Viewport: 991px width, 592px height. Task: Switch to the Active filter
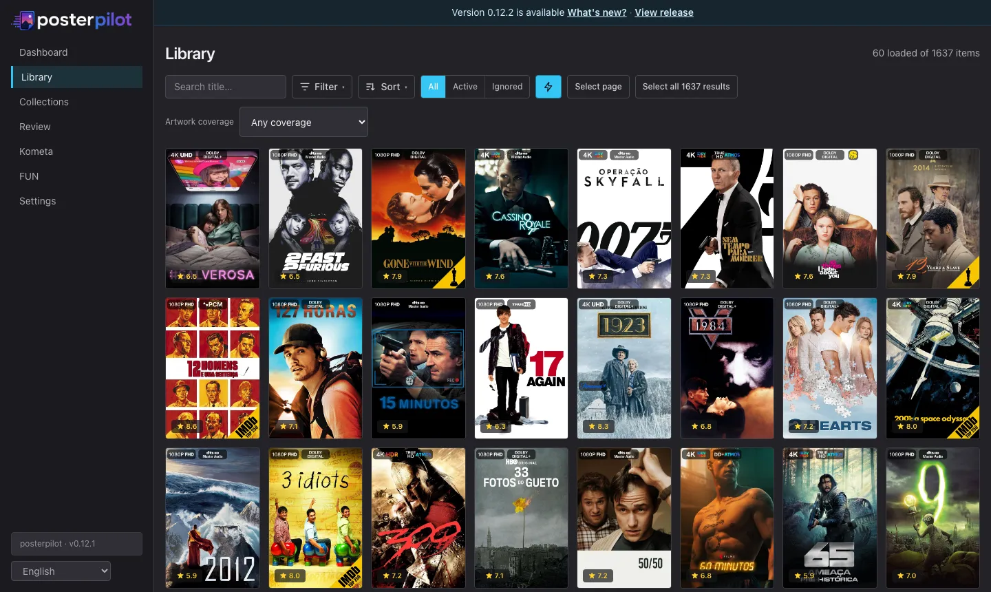465,87
